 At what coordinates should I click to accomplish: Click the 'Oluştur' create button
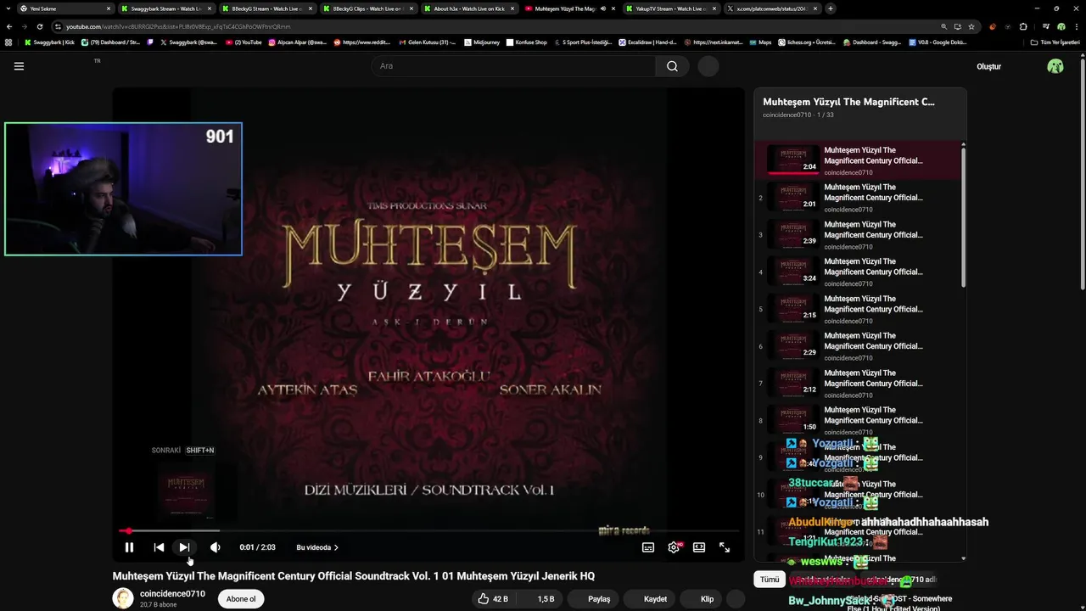989,66
